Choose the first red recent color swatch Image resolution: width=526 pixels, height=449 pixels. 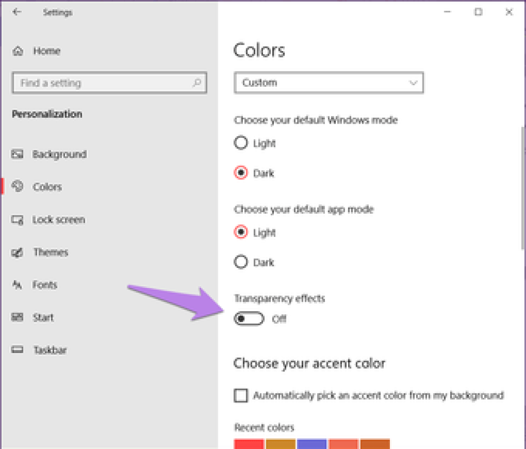[249, 444]
